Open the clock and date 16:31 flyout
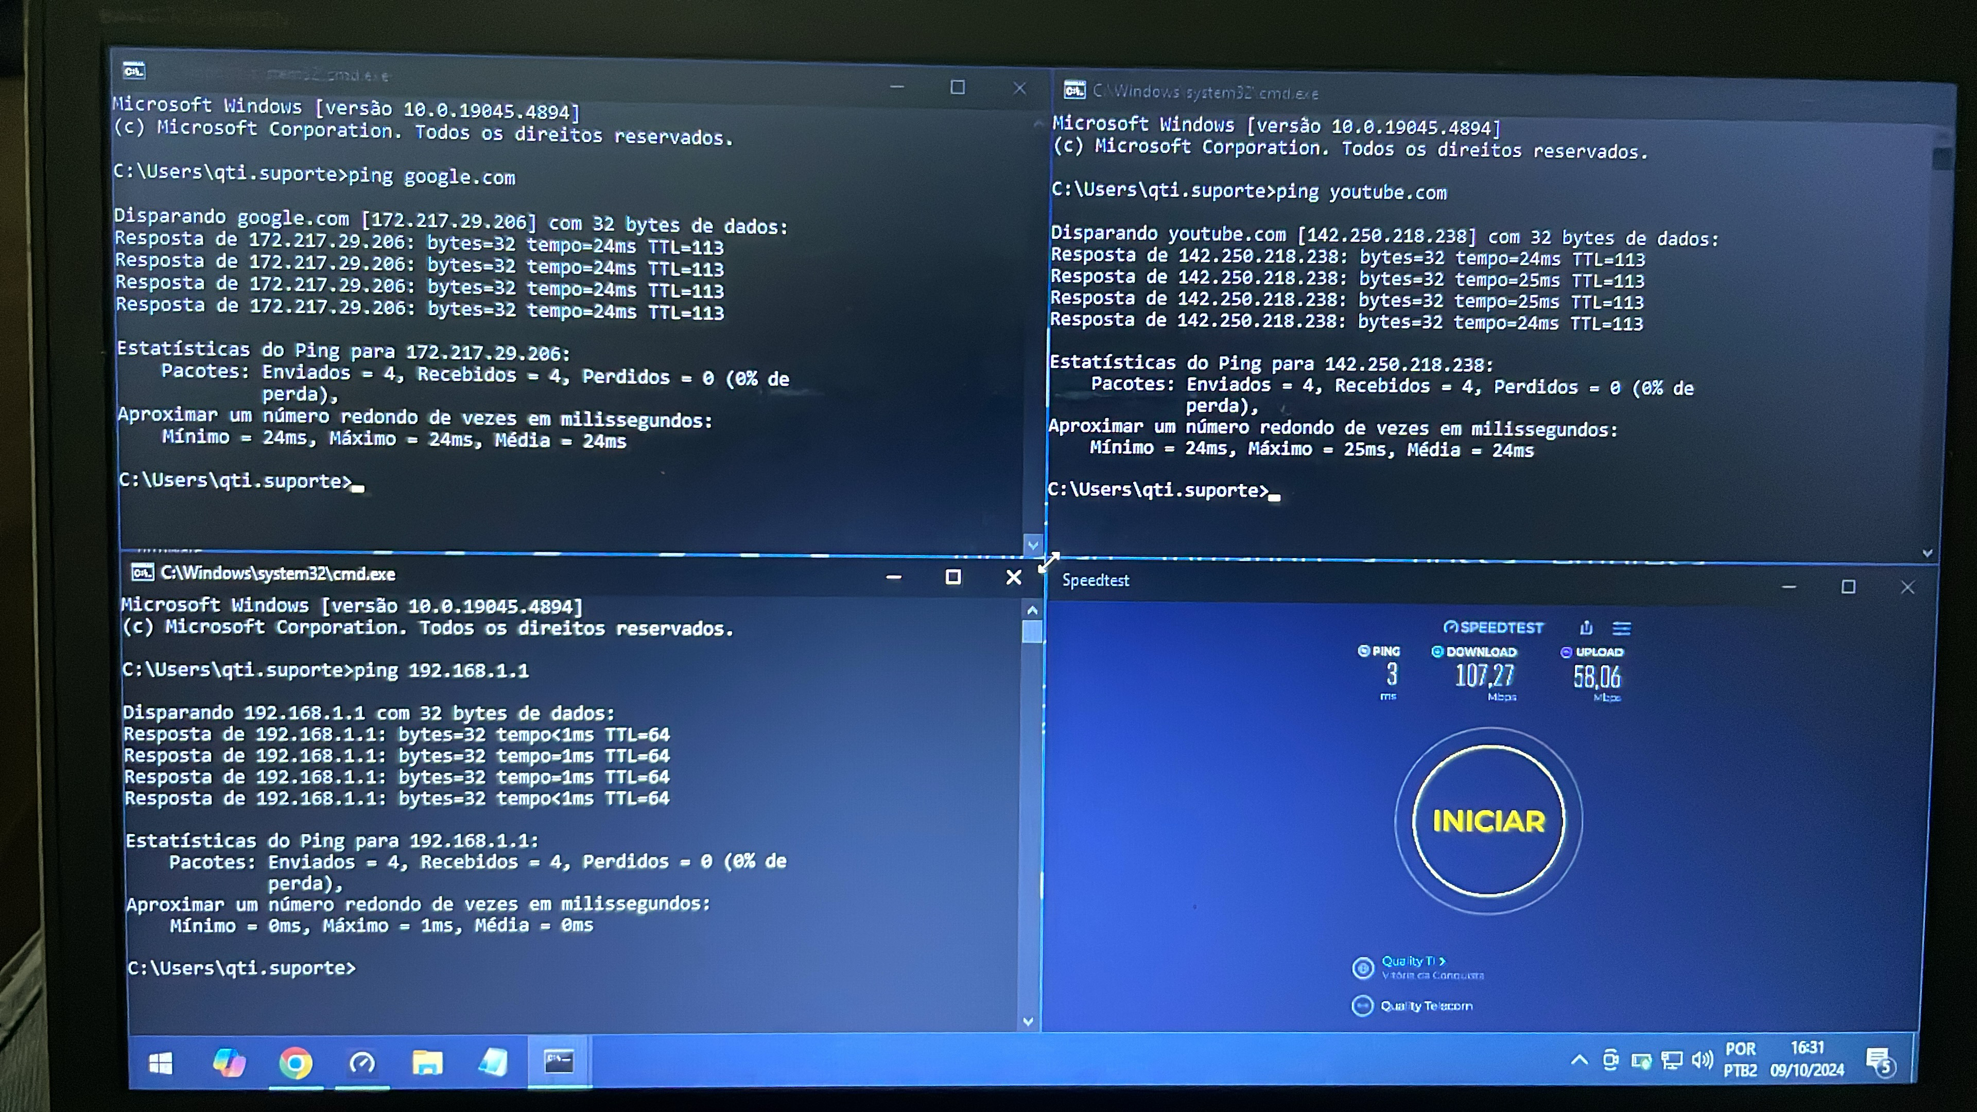Viewport: 1977px width, 1112px height. 1807,1059
